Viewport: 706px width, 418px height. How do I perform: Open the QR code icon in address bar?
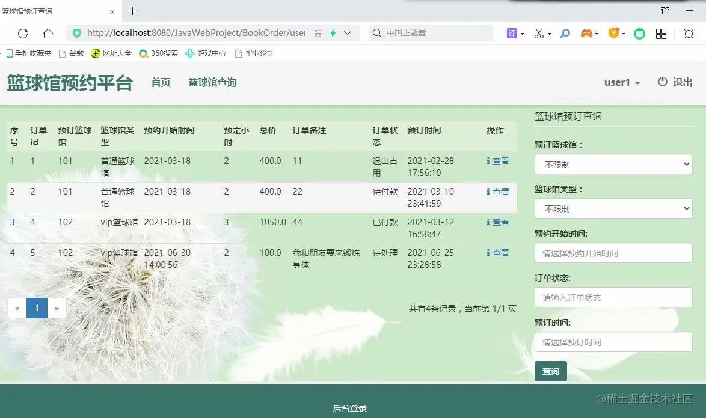318,33
